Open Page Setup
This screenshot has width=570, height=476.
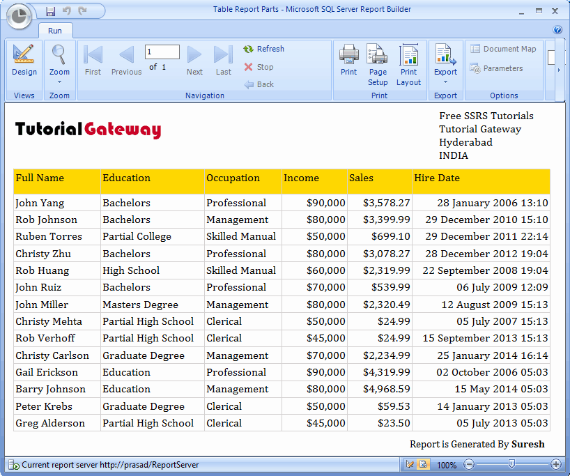378,64
